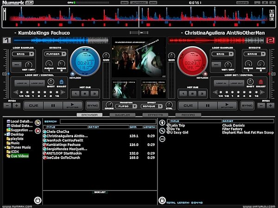
Task: Click the right deck CUE button
Action: (x=188, y=105)
